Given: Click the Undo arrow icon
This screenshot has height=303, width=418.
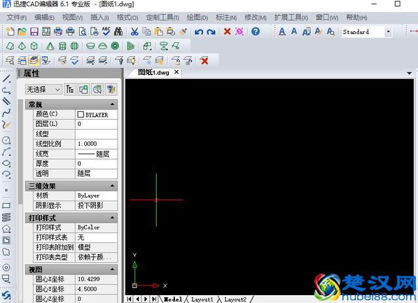Looking at the screenshot, I should pos(199,31).
